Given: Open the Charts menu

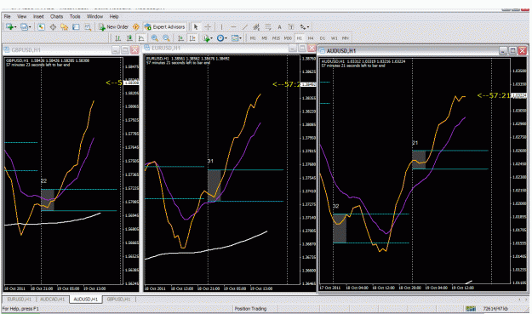Looking at the screenshot, I should click(57, 16).
